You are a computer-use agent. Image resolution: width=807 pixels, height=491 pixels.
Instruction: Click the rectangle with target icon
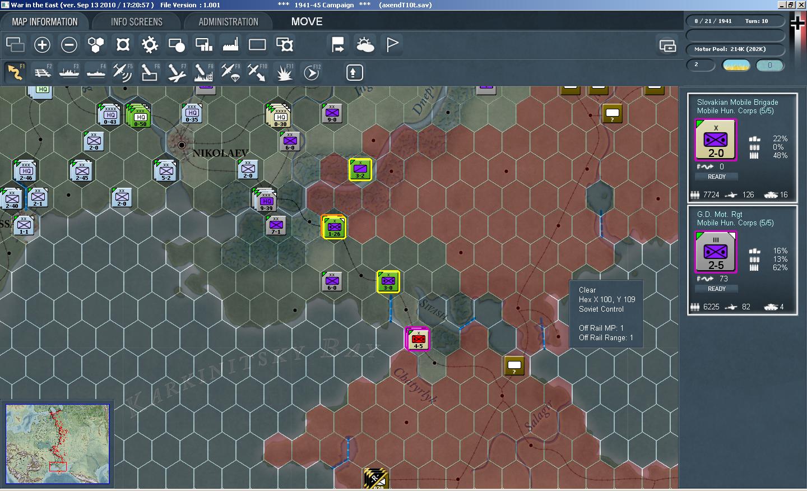284,44
